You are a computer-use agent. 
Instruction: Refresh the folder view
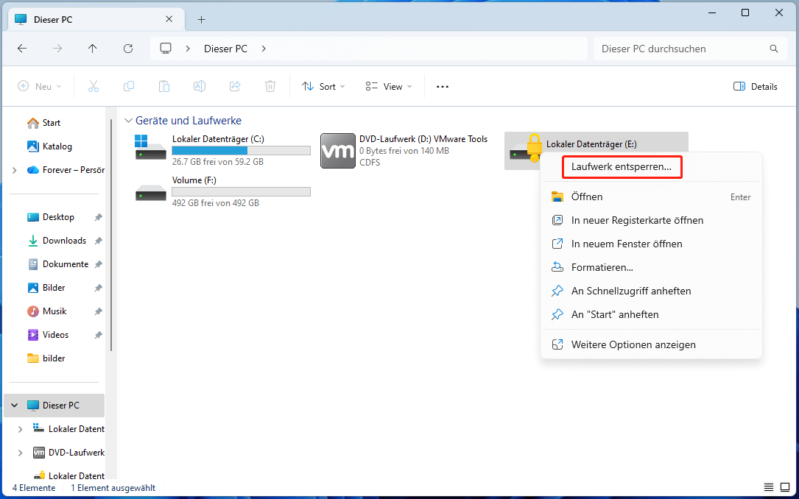[127, 48]
